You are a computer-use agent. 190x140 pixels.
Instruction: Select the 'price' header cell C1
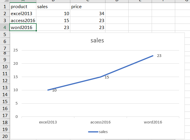(88, 6)
